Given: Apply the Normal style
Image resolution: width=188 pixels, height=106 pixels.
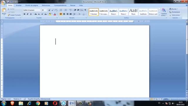Looking at the screenshot, I should point(94,12).
